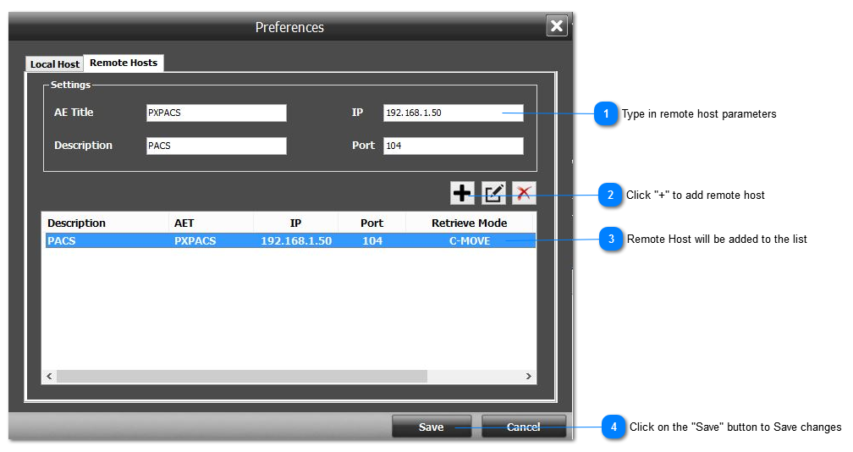This screenshot has height=452, width=853.
Task: Click the IP column header in the list
Action: [295, 223]
